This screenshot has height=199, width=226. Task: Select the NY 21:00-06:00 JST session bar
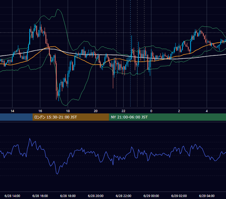(167, 117)
